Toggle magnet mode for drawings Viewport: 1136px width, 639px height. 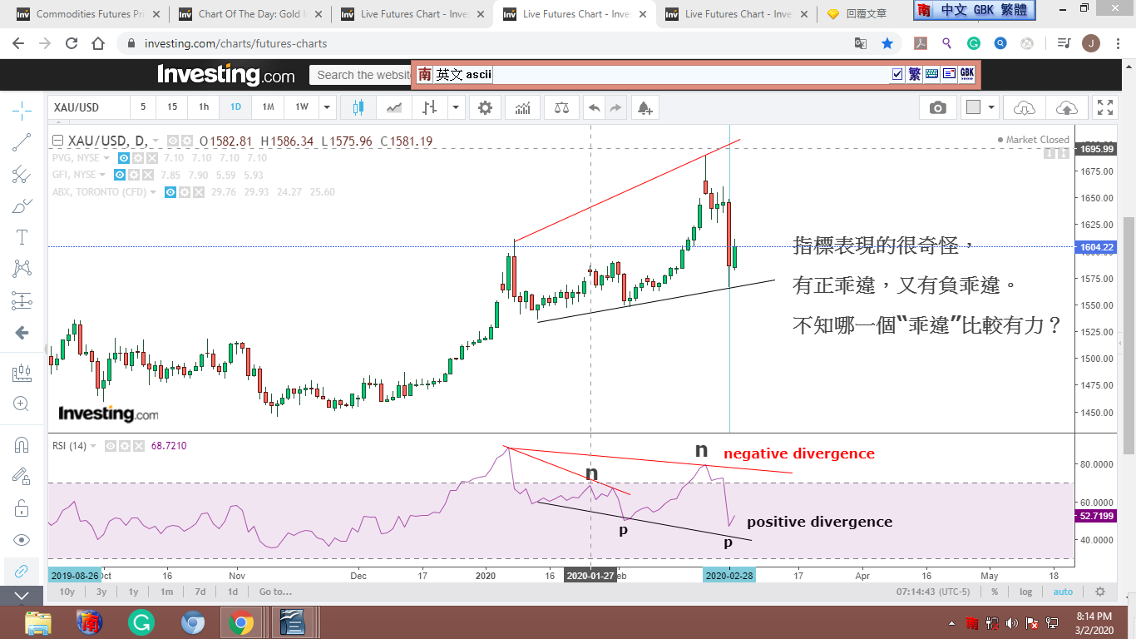click(22, 444)
